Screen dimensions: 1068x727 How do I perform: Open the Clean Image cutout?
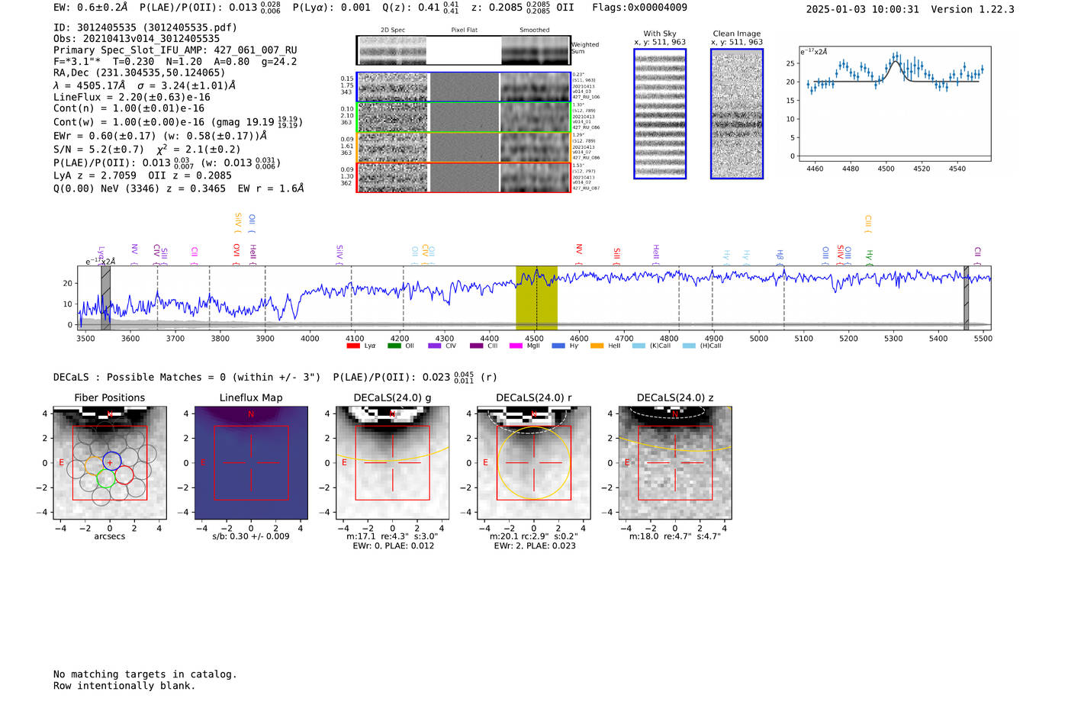click(737, 114)
